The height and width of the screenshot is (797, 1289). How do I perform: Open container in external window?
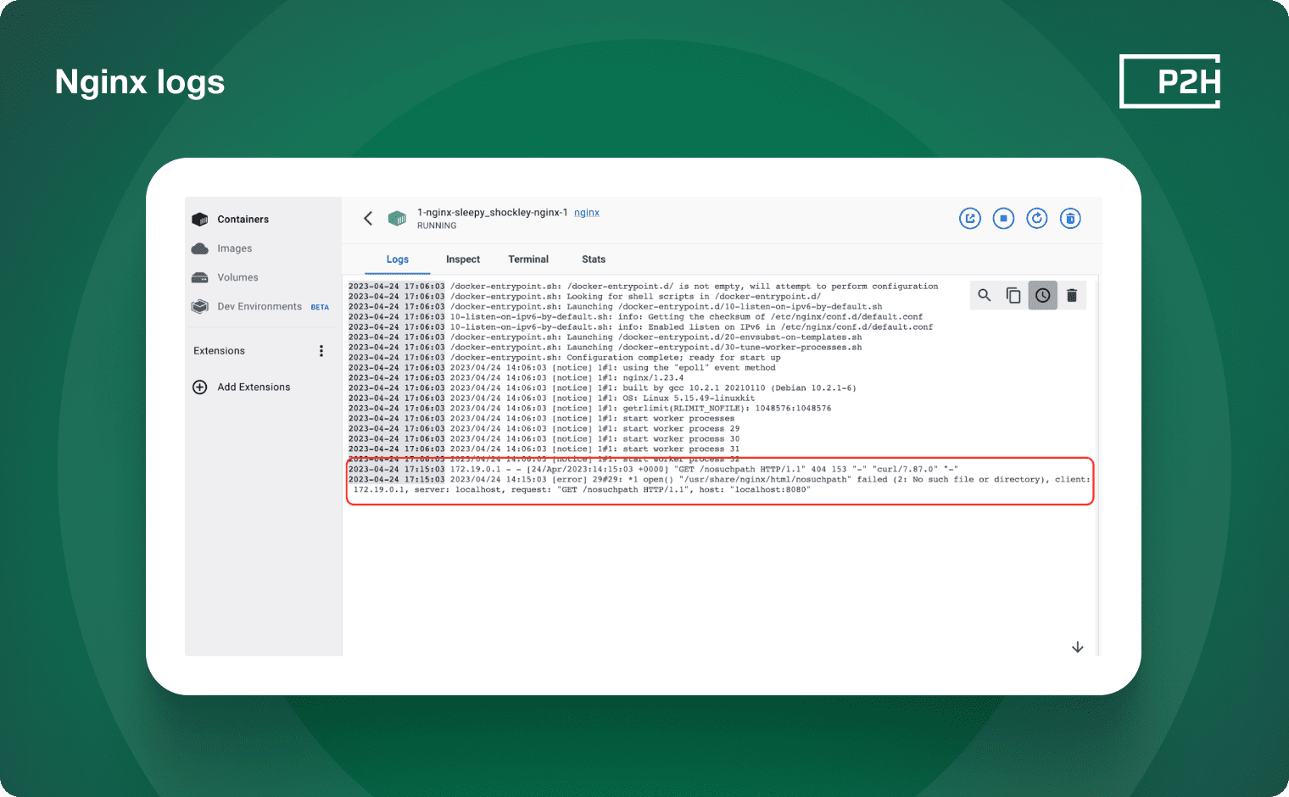(x=970, y=218)
